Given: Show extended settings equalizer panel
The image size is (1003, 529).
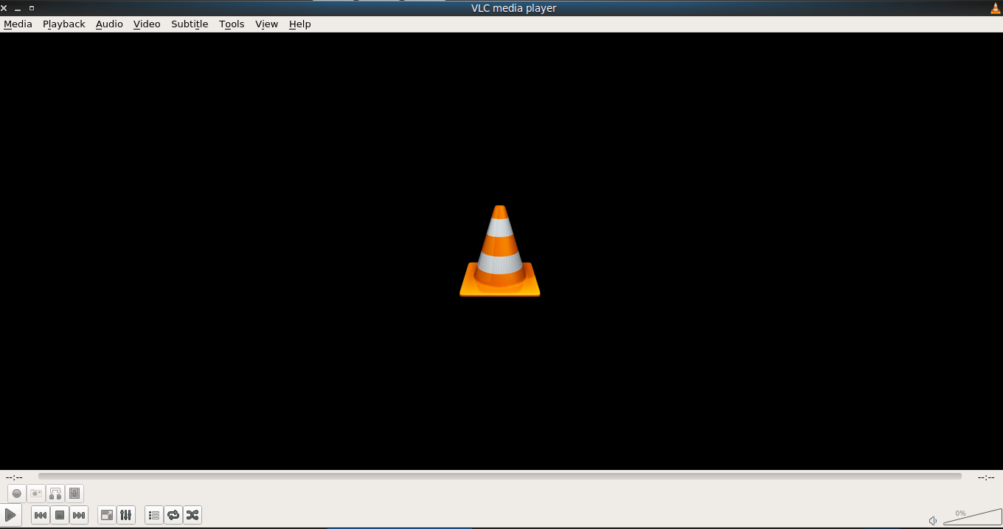Looking at the screenshot, I should (x=126, y=515).
